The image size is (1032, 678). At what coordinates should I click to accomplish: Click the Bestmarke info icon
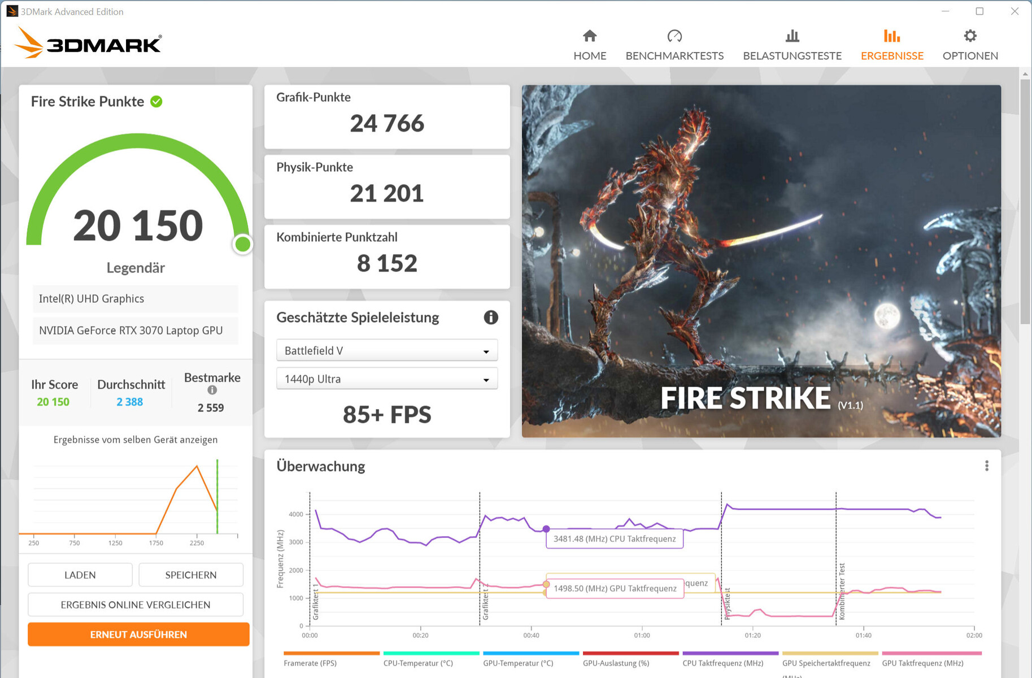tap(212, 390)
